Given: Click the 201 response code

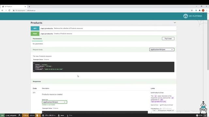Looking at the screenshot, I should pos(34,93).
